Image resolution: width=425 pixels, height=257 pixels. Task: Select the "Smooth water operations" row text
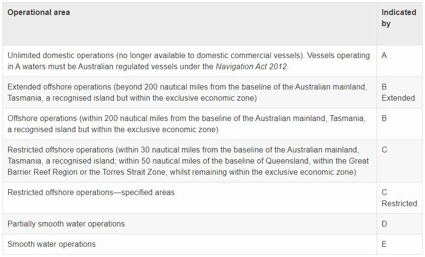[x=52, y=244]
